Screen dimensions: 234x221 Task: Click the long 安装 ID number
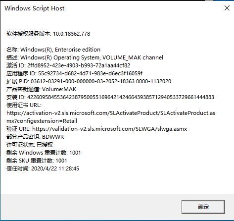coord(121,97)
